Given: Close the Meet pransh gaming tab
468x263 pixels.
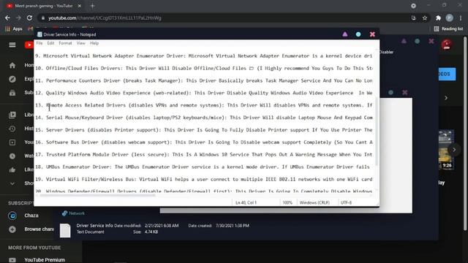Looking at the screenshot, I should pyautogui.click(x=80, y=6).
